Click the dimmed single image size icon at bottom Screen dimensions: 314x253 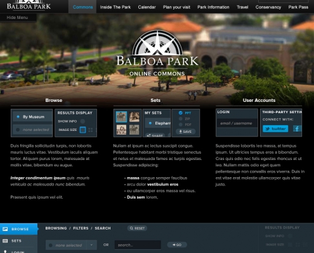point(290,245)
